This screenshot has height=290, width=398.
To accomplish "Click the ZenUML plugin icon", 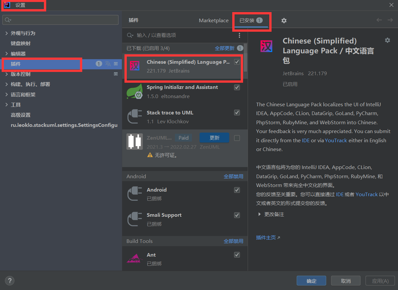I will [134, 142].
